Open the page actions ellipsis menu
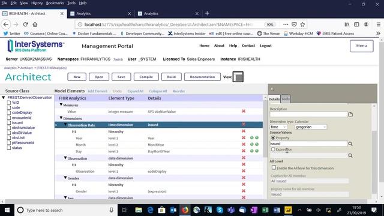This screenshot has width=384, height=216. [x=286, y=25]
